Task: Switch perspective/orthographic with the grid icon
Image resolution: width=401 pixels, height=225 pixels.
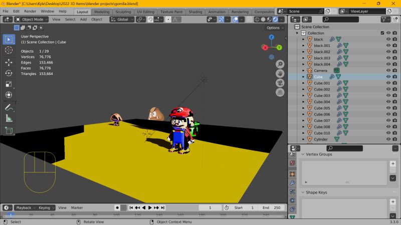Action: (280, 92)
